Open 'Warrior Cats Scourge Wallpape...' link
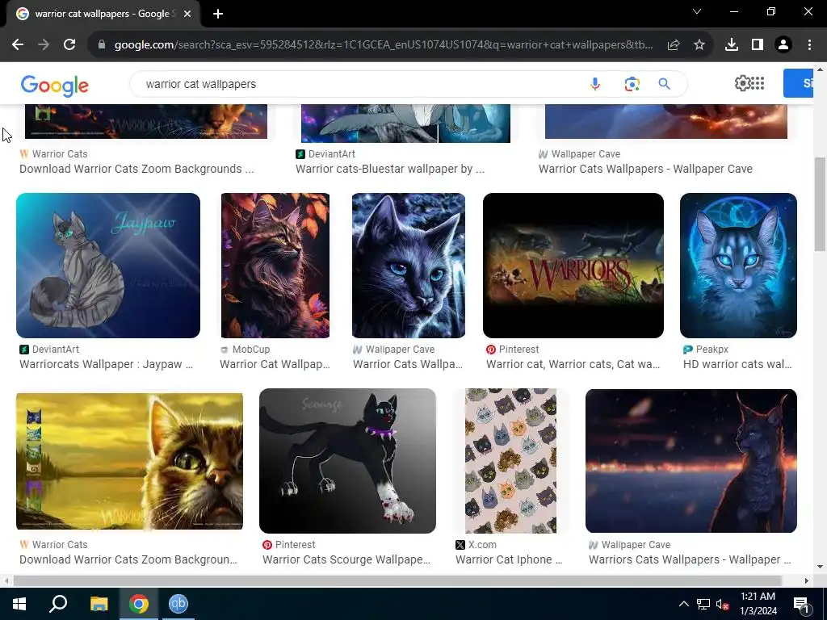The image size is (827, 620). tap(346, 559)
